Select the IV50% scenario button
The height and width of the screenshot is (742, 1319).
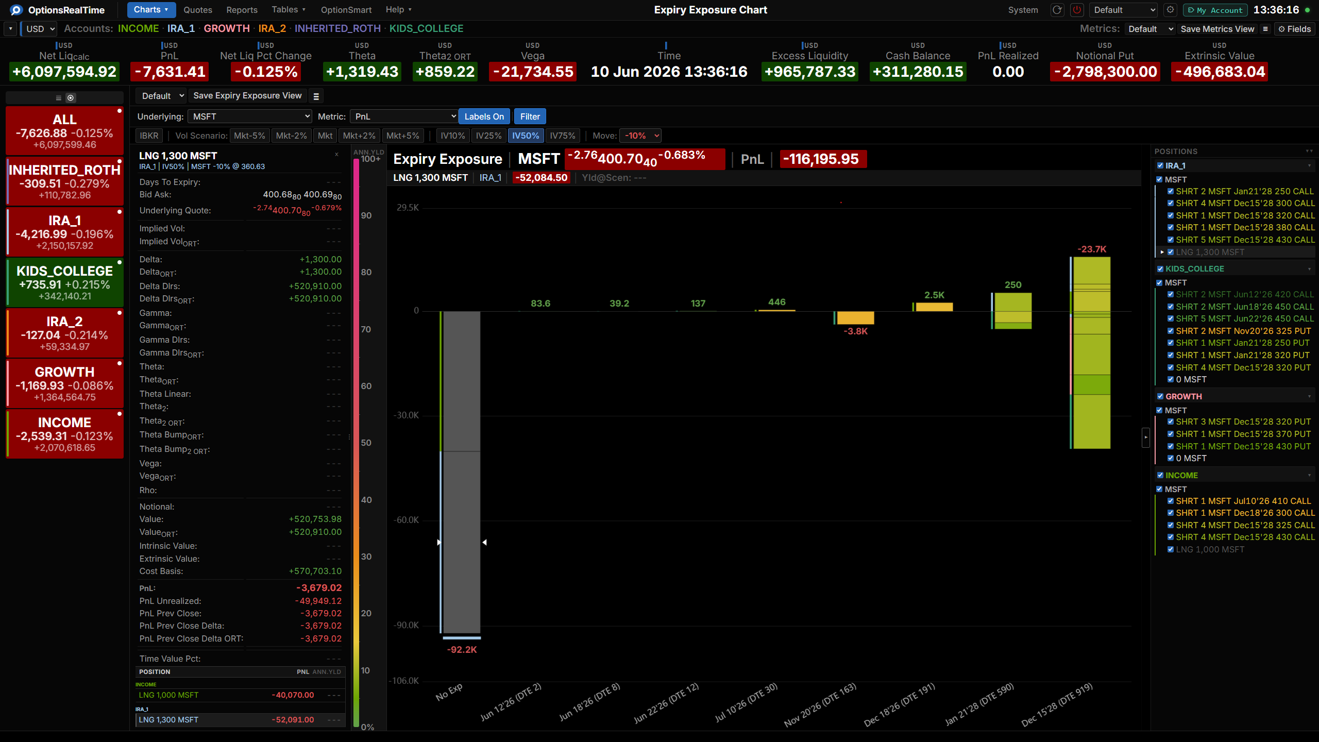coord(526,136)
